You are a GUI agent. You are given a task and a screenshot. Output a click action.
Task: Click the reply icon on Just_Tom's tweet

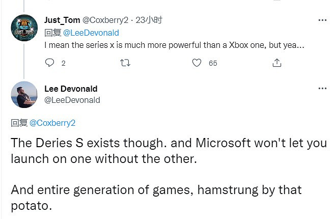click(49, 63)
